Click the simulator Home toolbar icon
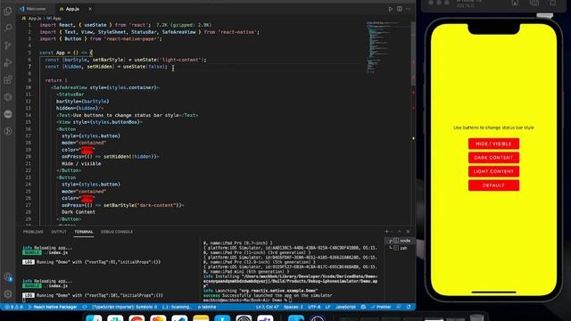This screenshot has height=321, width=571. coord(515,3)
